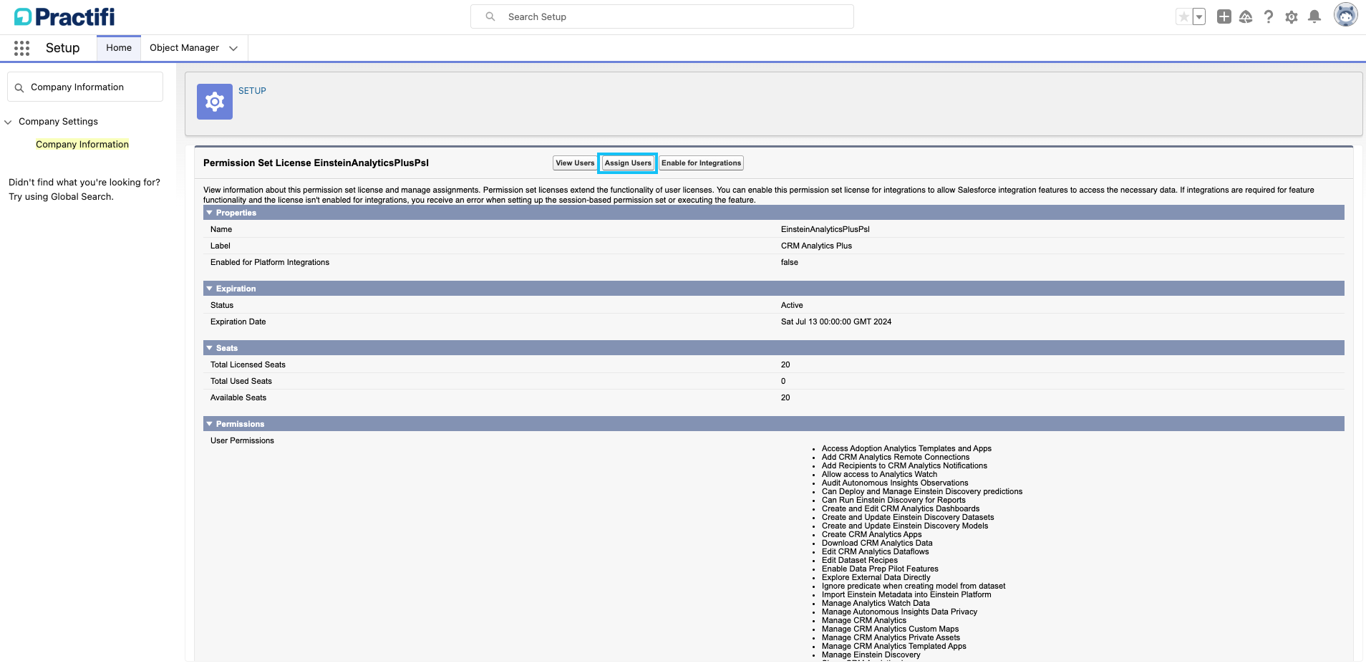The width and height of the screenshot is (1366, 666).
Task: Click the Setup app name label
Action: [62, 48]
